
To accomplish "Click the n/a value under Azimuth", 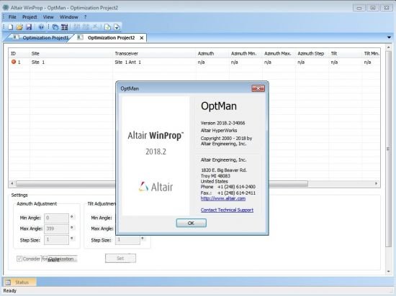I will pyautogui.click(x=202, y=62).
